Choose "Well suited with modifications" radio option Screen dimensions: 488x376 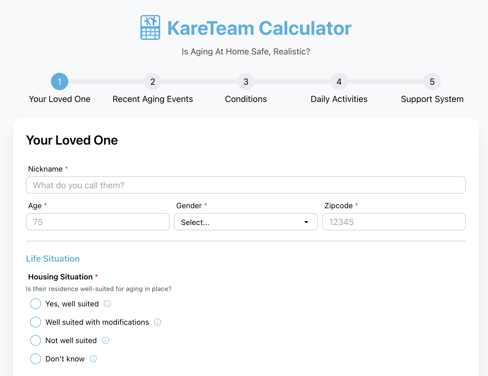click(x=36, y=322)
